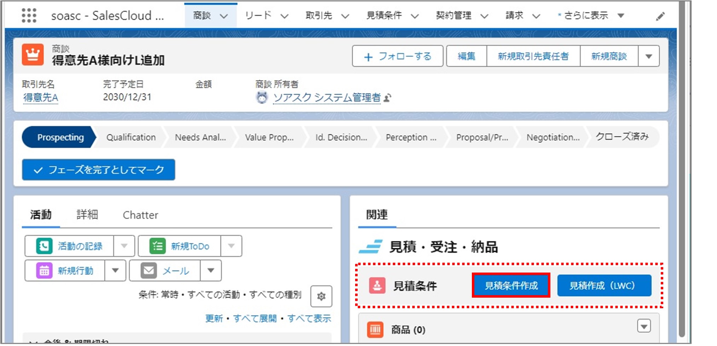The height and width of the screenshot is (346, 717).
Task: Switch to the 詳細 tab
Action: coord(87,215)
